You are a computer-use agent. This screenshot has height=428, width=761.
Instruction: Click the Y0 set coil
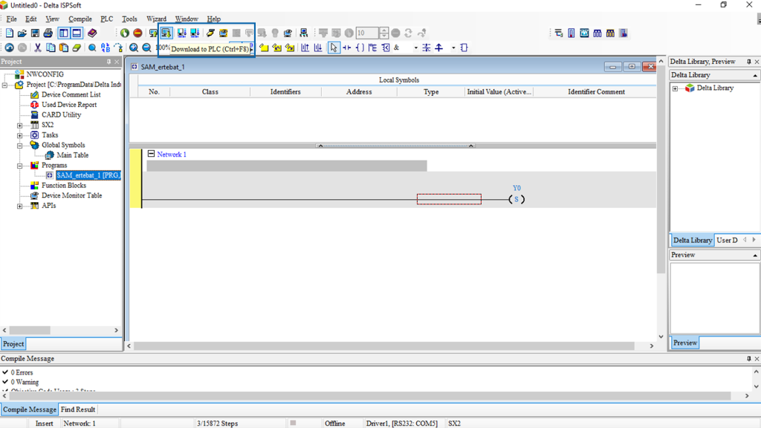tap(516, 199)
